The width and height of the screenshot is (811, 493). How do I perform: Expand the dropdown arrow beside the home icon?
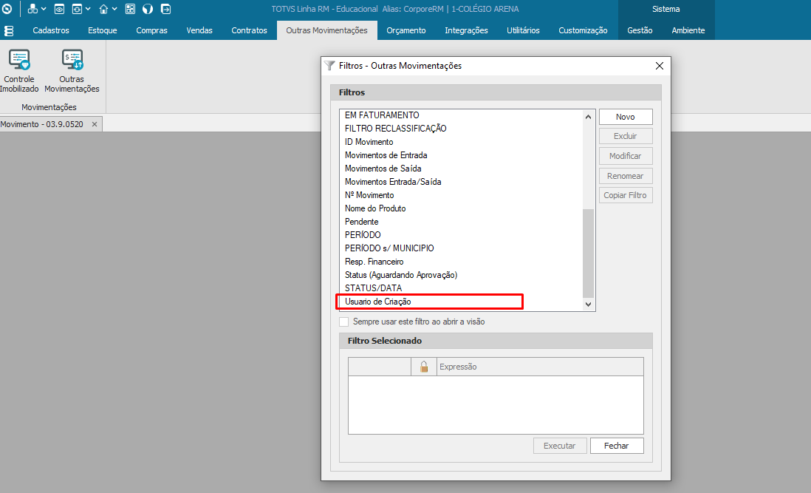click(114, 9)
